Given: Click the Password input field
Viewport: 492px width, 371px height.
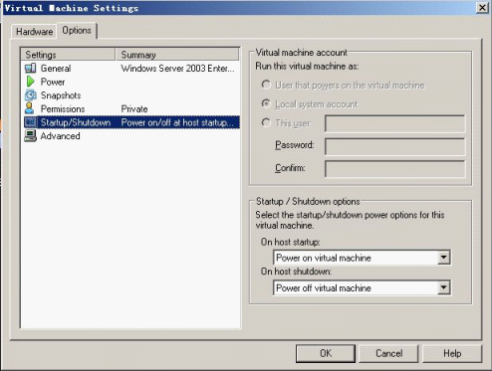Looking at the screenshot, I should [x=395, y=146].
